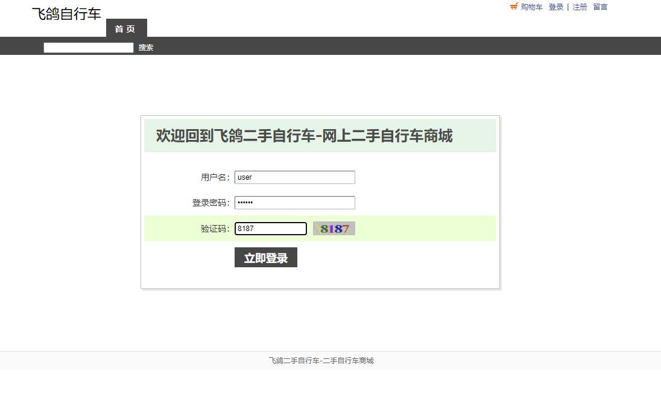Click the footer link 飞鸽二手自行车-二手自行车商城

tap(321, 360)
